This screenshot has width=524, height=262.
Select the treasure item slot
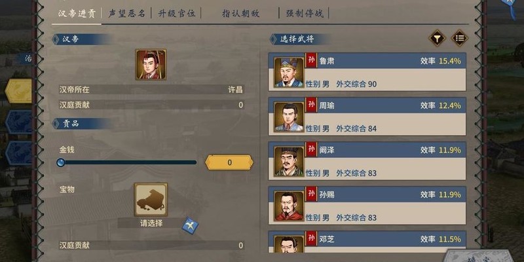[x=151, y=200]
